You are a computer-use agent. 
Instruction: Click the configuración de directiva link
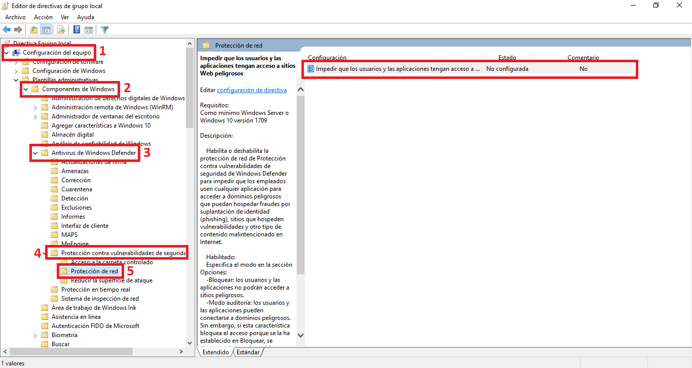pyautogui.click(x=252, y=90)
